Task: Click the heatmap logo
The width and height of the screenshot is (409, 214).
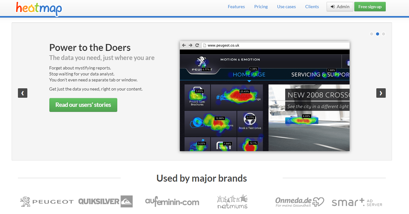Action: [39, 8]
